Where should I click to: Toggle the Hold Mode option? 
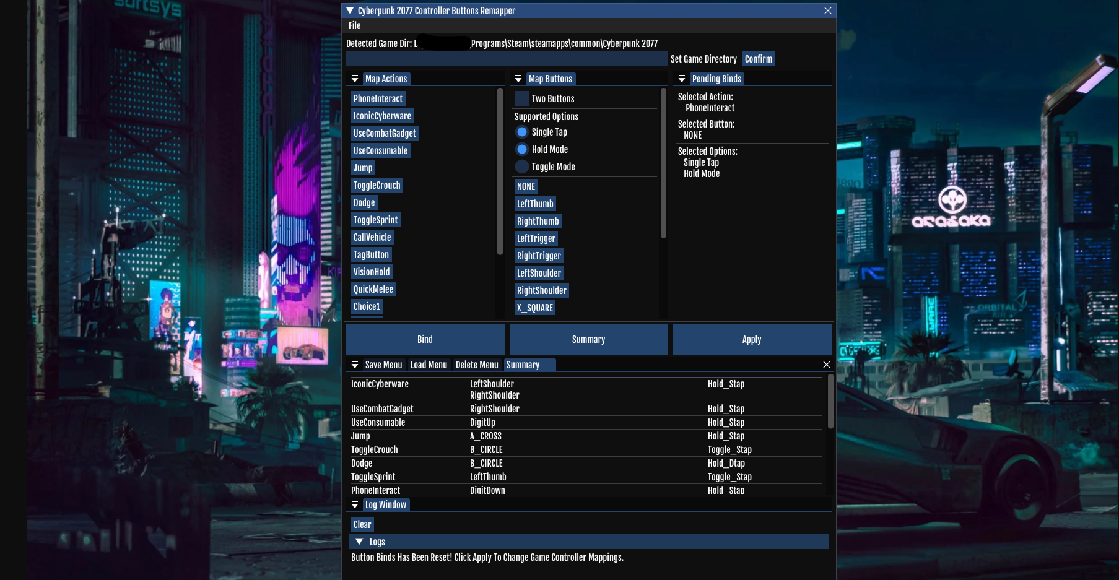click(522, 149)
